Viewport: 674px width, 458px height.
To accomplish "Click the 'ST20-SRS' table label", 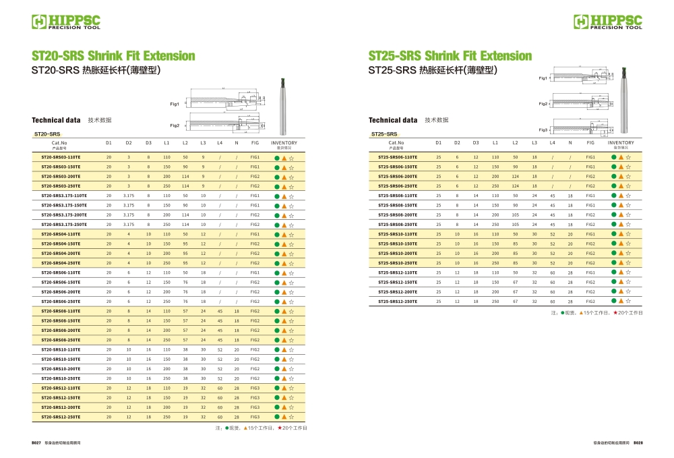I will (x=47, y=134).
